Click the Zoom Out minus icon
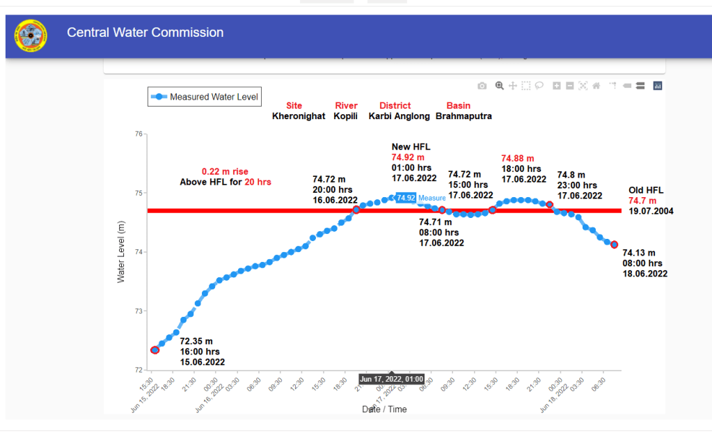This screenshot has width=712, height=436. tap(570, 86)
